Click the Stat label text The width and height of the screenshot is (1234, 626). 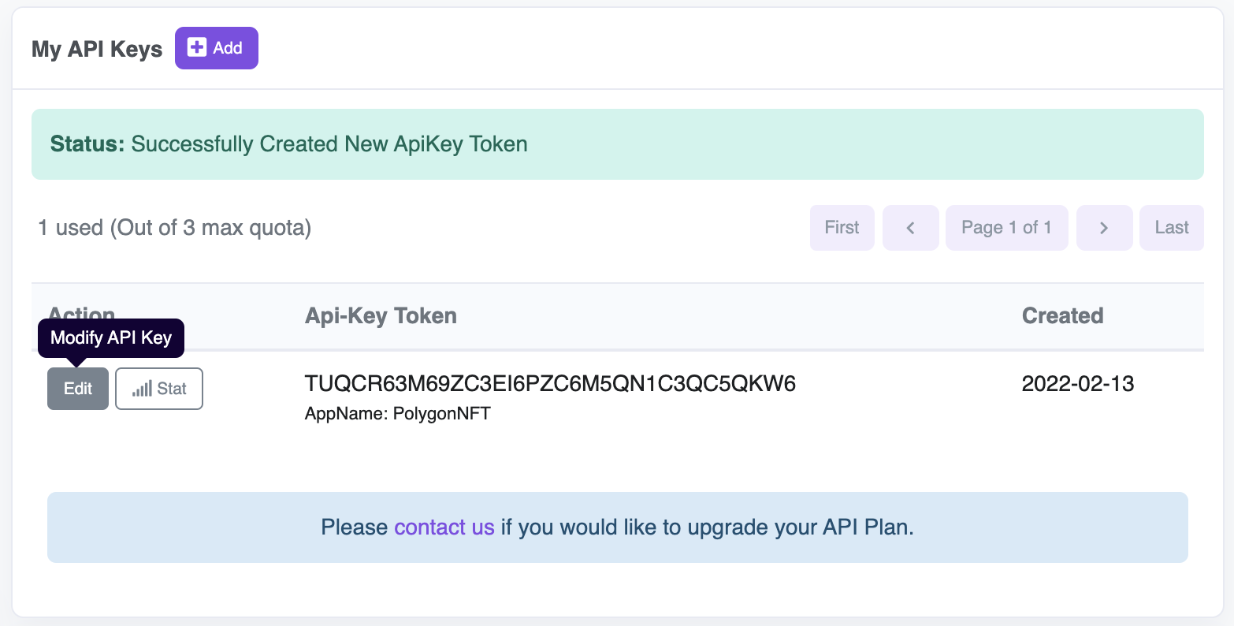pos(172,389)
